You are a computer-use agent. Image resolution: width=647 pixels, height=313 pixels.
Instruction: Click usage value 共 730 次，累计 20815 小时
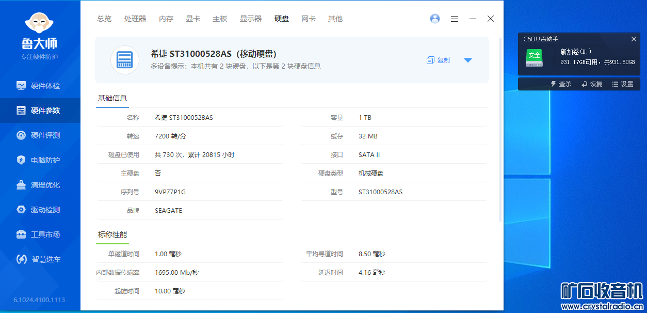(x=195, y=155)
